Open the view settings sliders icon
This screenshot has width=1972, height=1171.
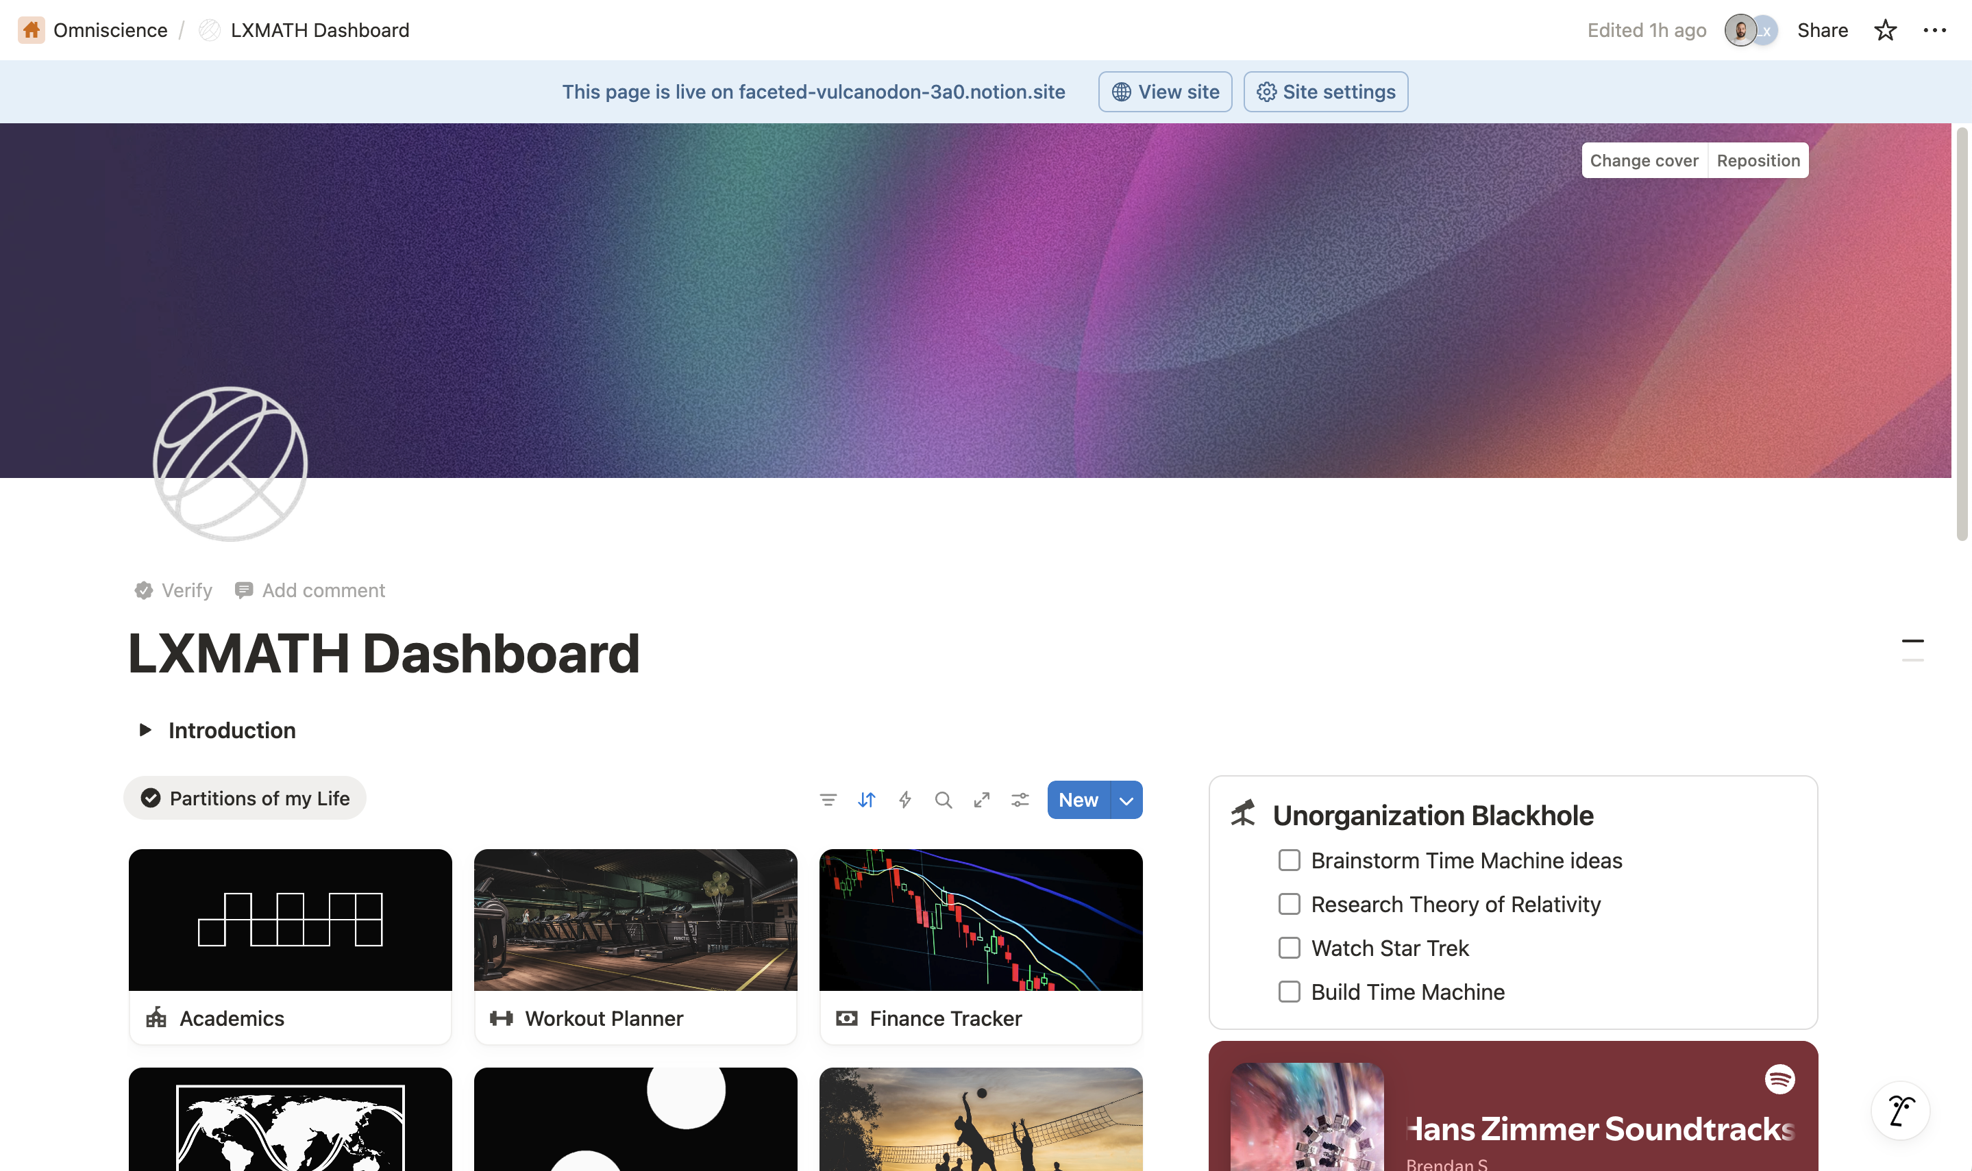pyautogui.click(x=1020, y=800)
